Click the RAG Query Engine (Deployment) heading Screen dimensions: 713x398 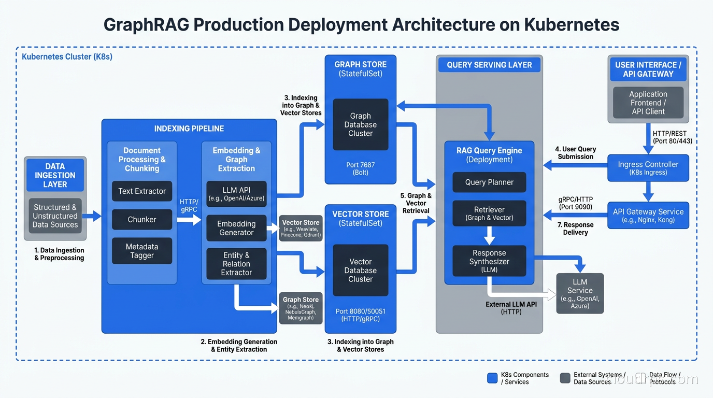[489, 155]
